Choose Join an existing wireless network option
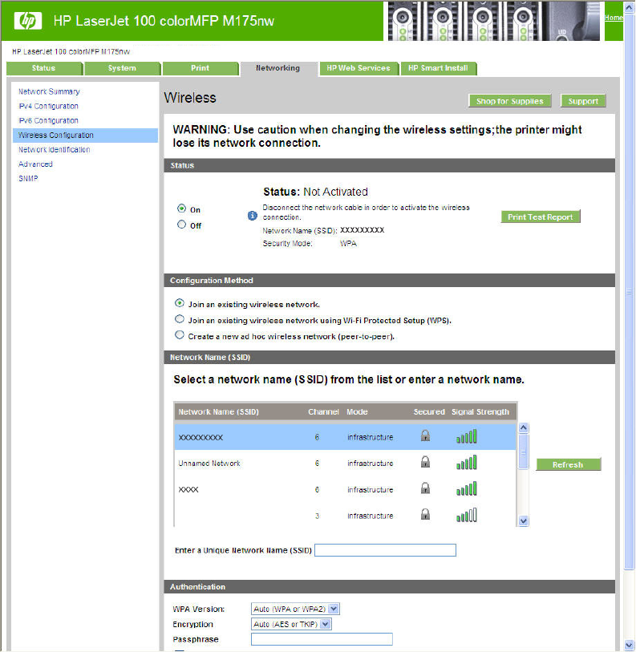The height and width of the screenshot is (652, 636). 180,303
